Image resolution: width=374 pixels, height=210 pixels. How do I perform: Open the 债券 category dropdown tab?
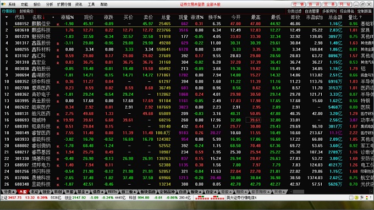point(98,192)
